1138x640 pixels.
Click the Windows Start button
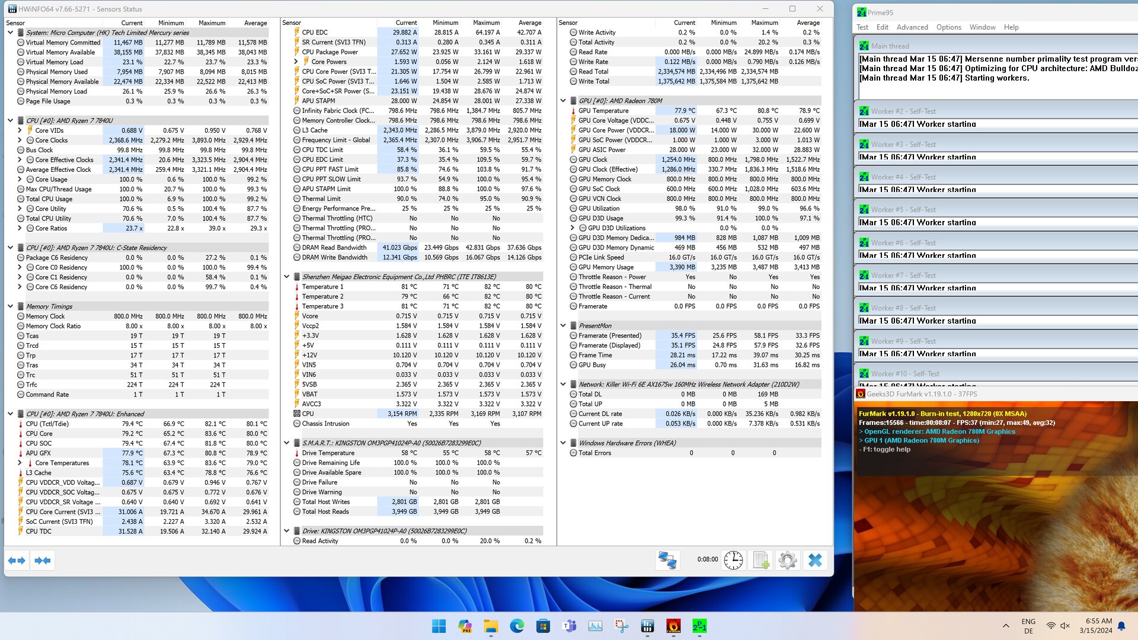coord(439,626)
